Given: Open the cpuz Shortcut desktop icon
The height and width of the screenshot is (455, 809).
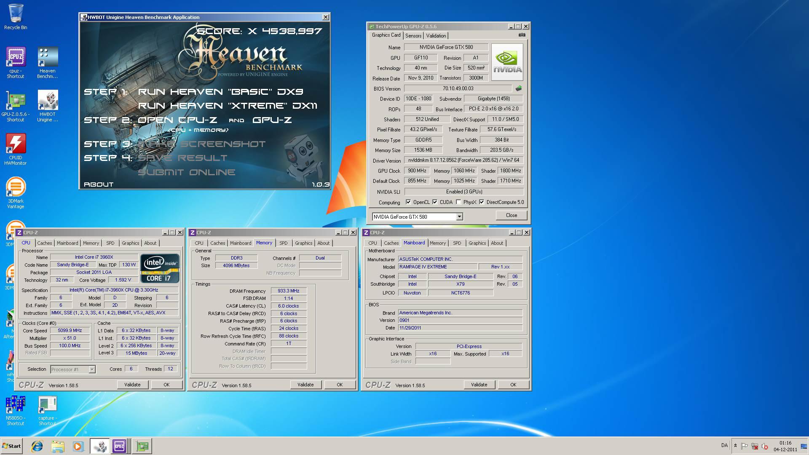Looking at the screenshot, I should tap(16, 62).
